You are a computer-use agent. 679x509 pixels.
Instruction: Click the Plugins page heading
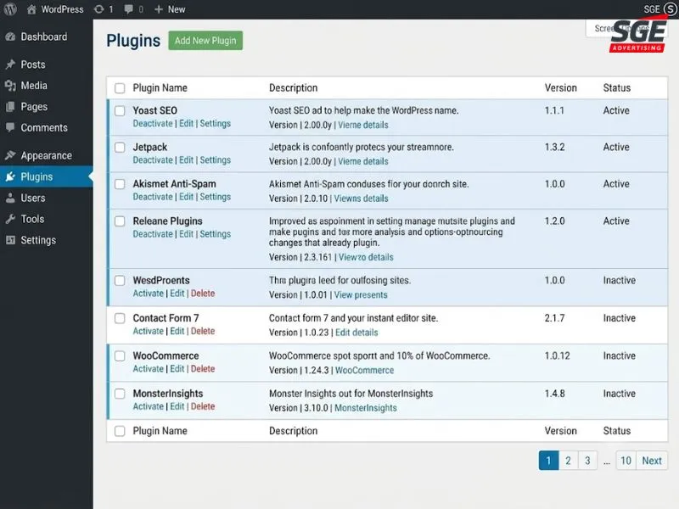pyautogui.click(x=133, y=41)
